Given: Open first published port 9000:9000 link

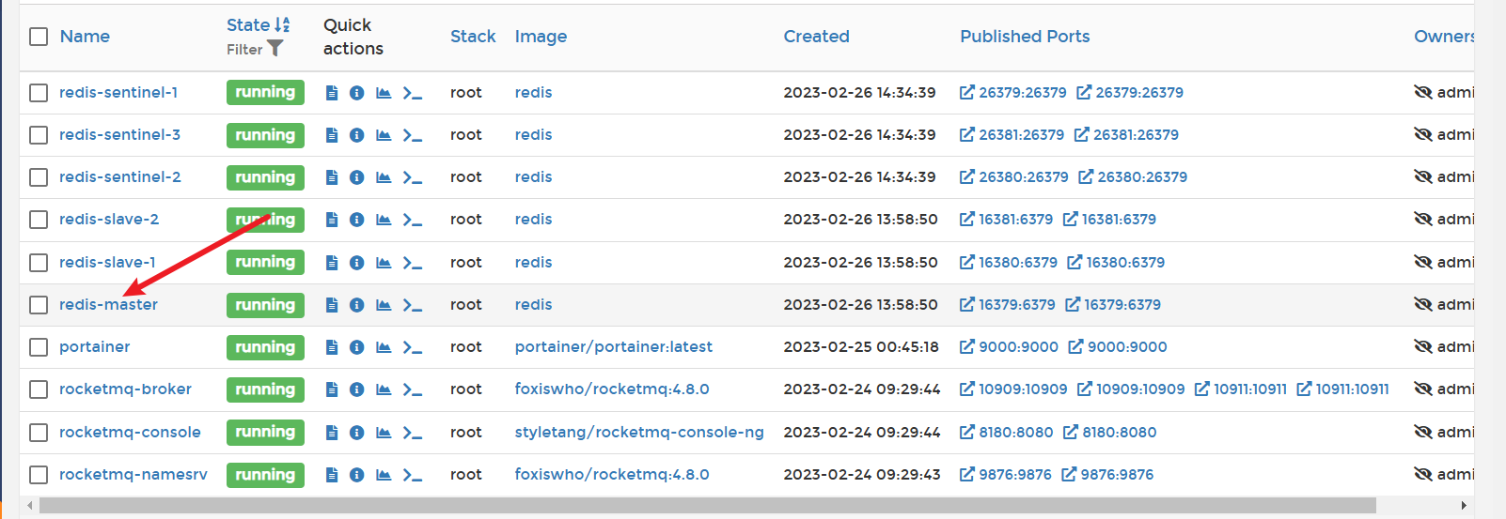Looking at the screenshot, I should point(1009,347).
